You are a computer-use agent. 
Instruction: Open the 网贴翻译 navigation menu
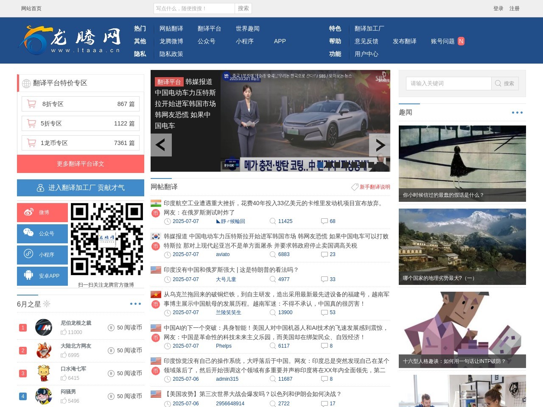171,28
